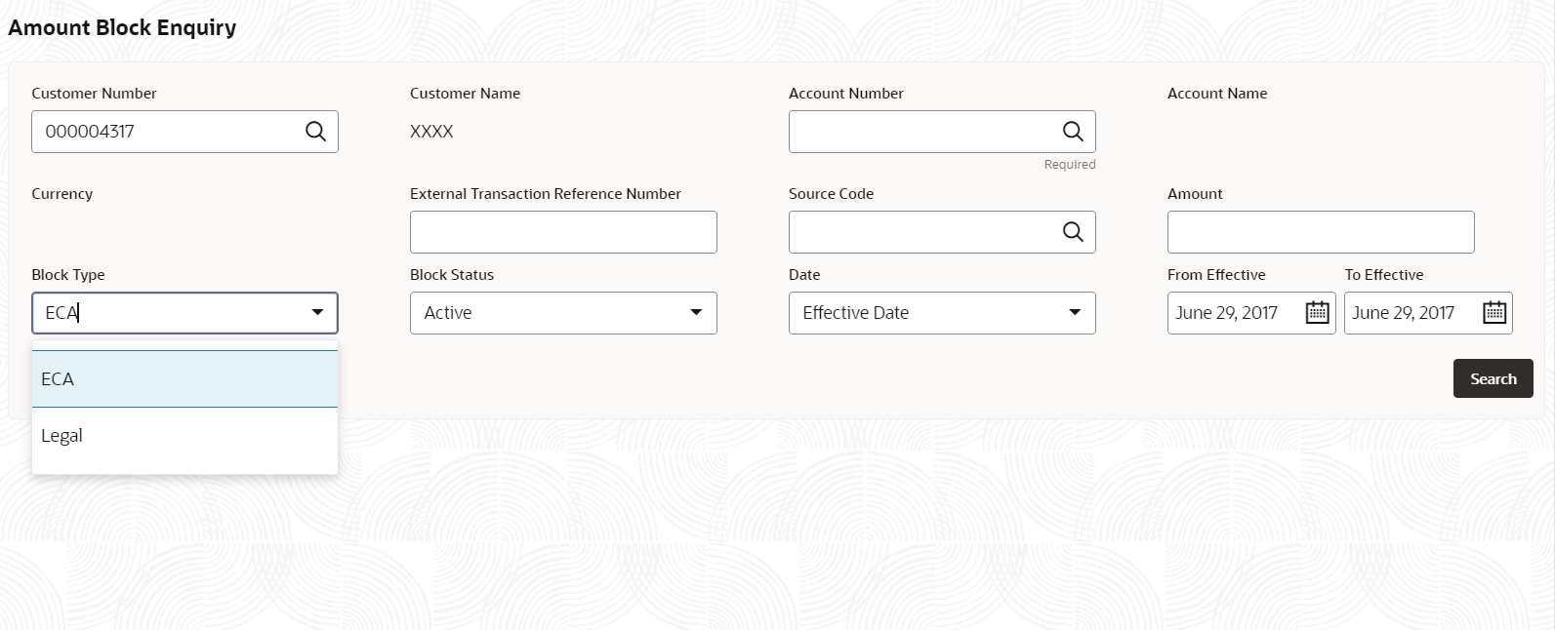This screenshot has width=1555, height=630.
Task: Select ECA option in the Block Type list
Action: pos(184,379)
